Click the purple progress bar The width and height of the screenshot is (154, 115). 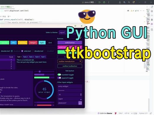44,74
